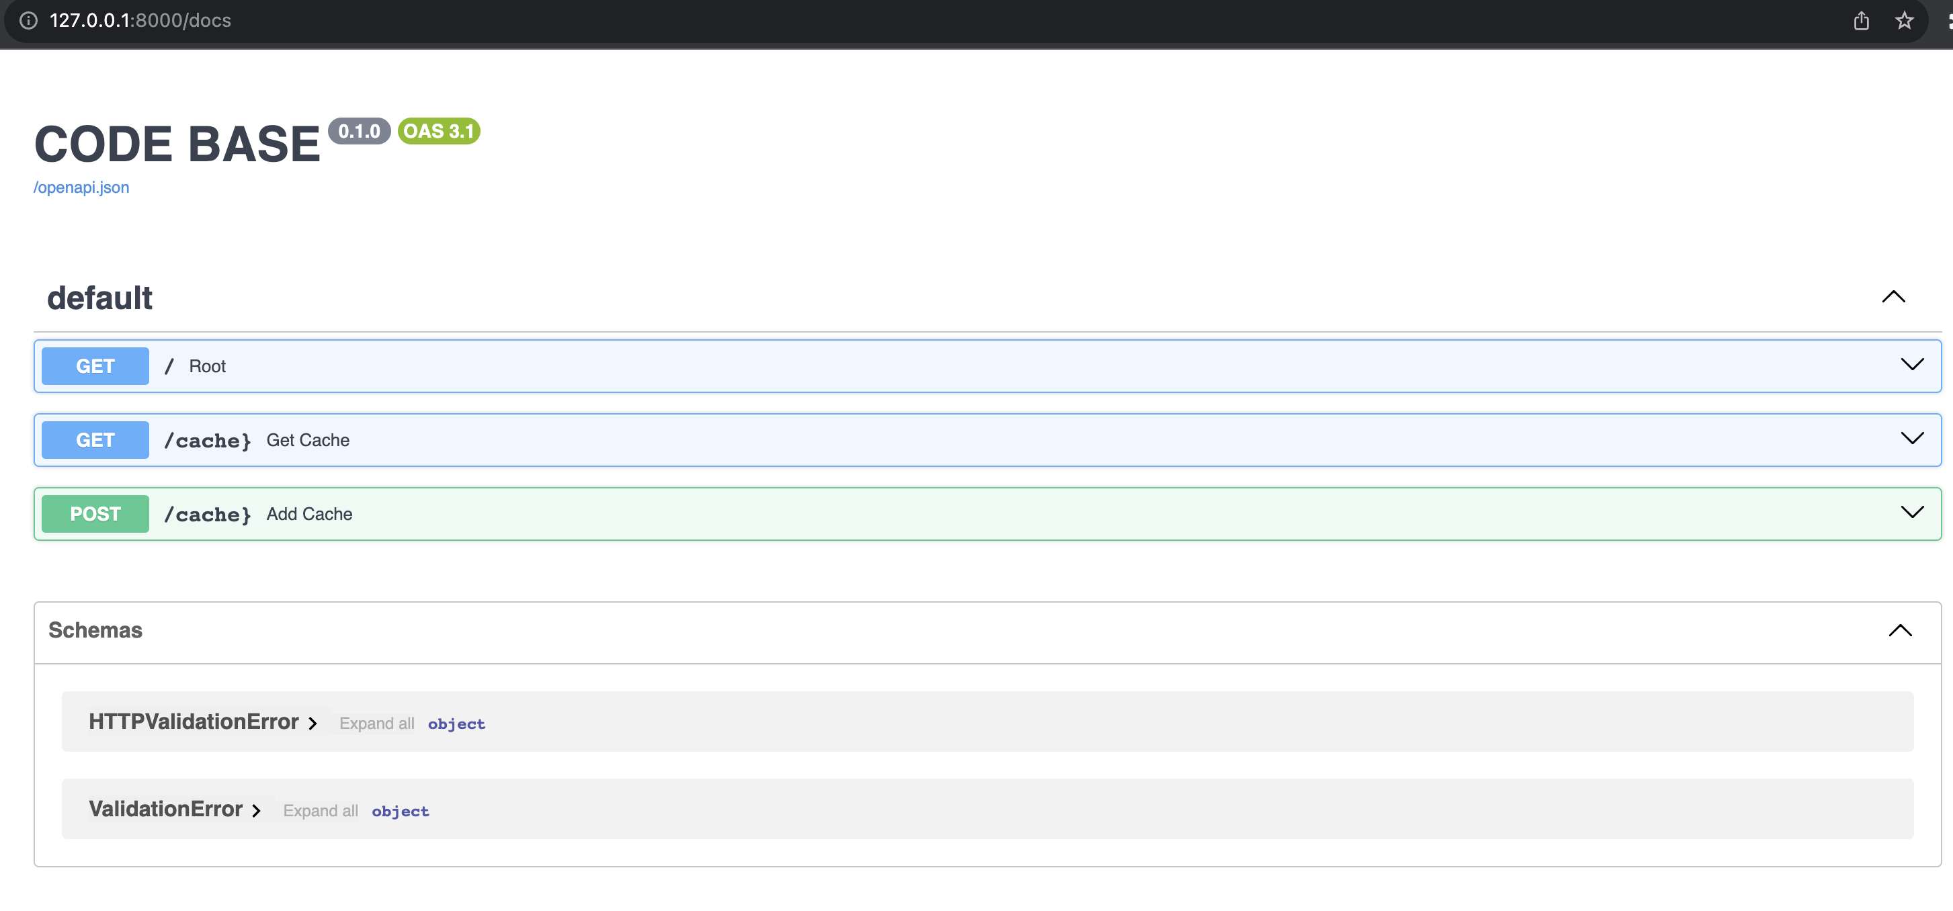Click the Schemas heading

coord(95,630)
